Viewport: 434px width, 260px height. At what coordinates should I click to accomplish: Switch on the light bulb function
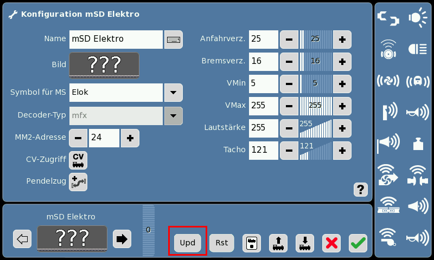[418, 18]
